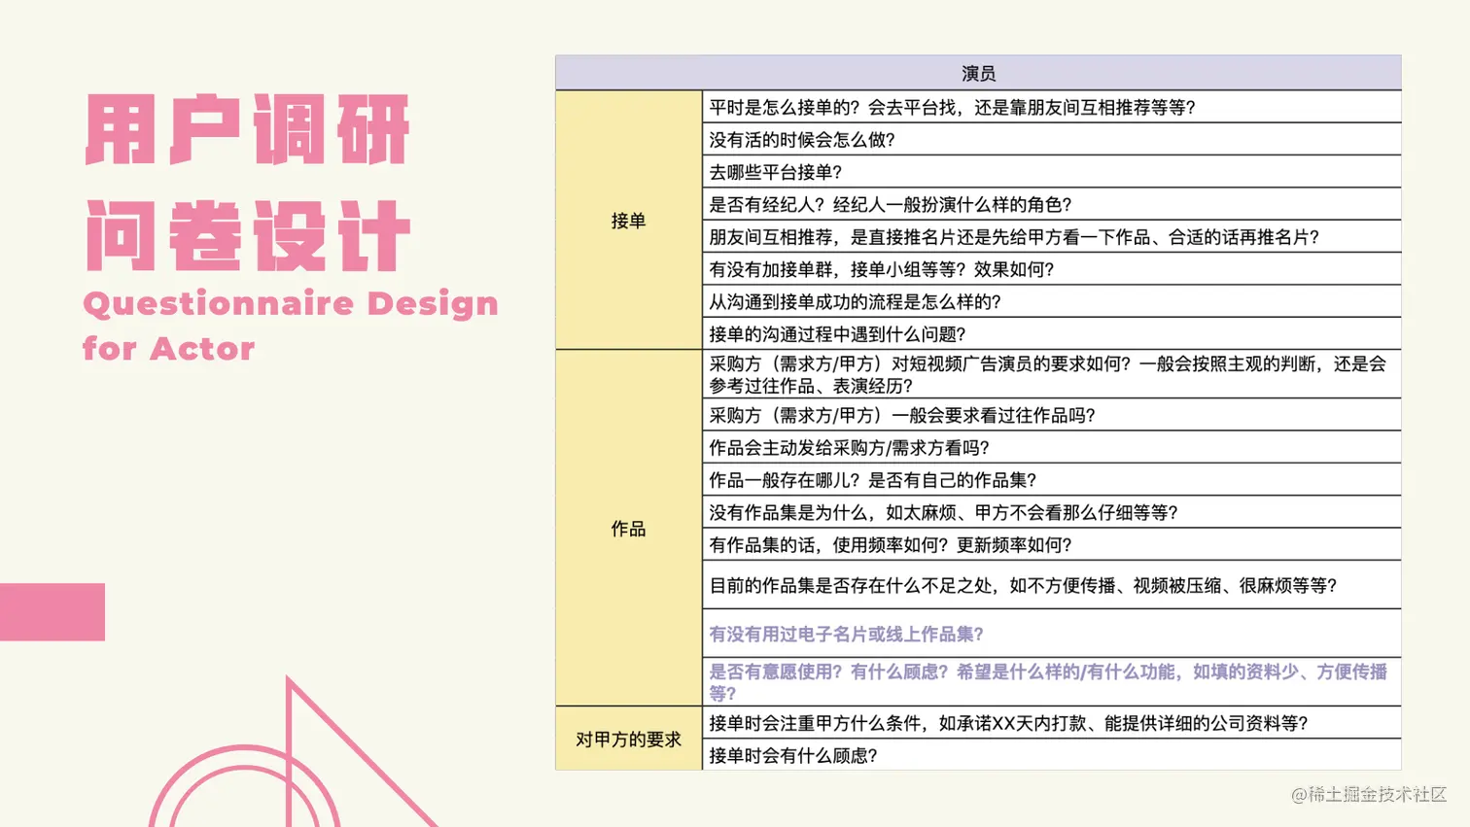Select the '对甲方的要求' category cell
The width and height of the screenshot is (1470, 827).
629,740
